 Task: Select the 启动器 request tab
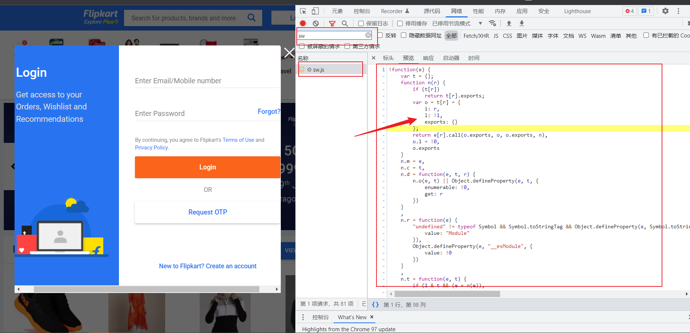451,58
